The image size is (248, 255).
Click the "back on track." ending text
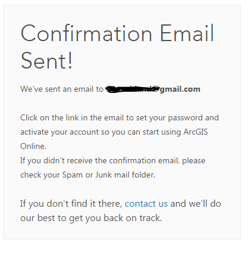pos(133,218)
